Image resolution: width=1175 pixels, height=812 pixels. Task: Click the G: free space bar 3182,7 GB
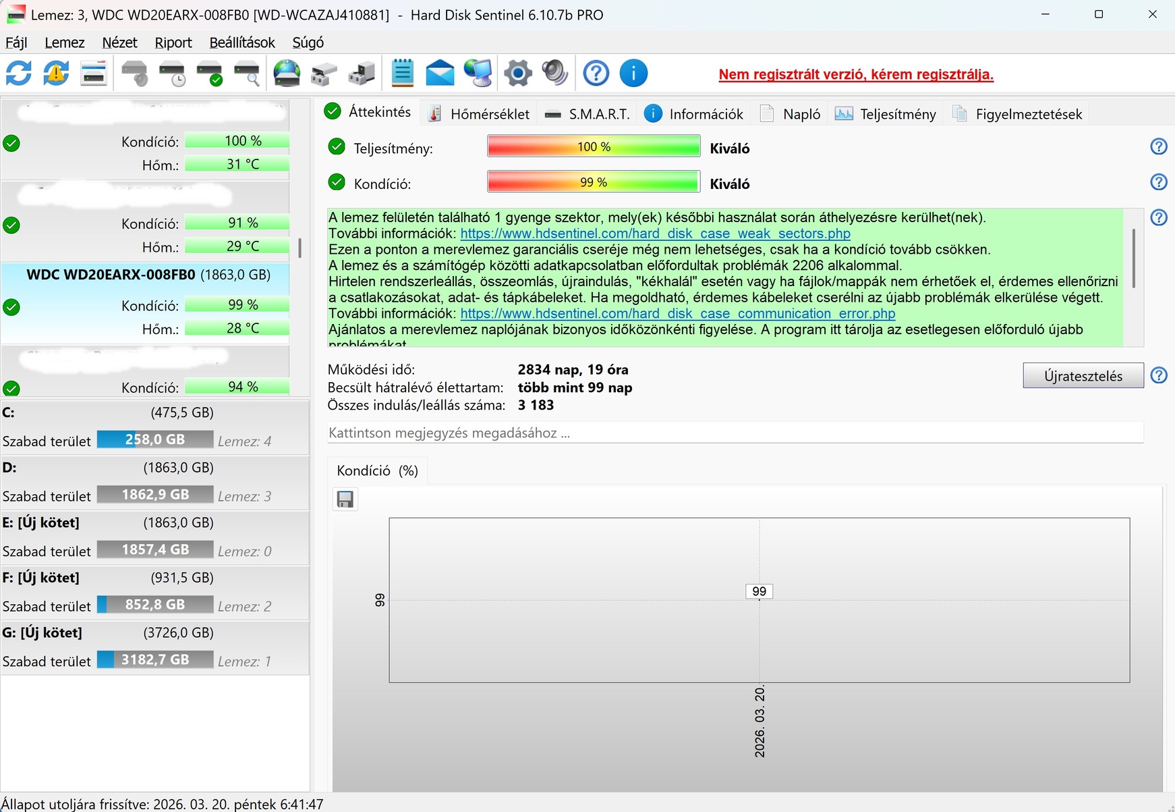(155, 659)
